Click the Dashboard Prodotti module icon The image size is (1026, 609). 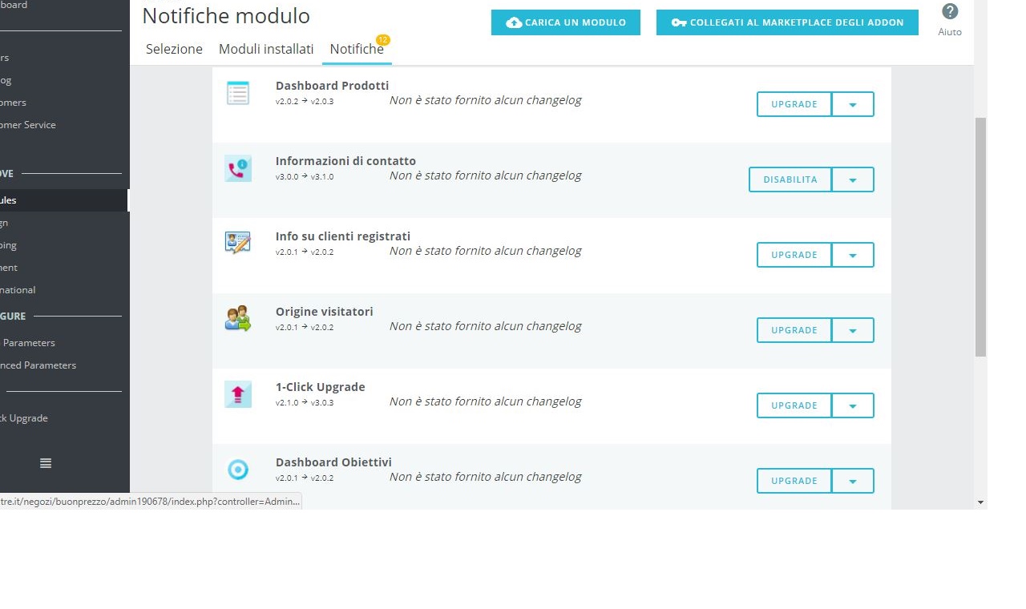click(238, 93)
